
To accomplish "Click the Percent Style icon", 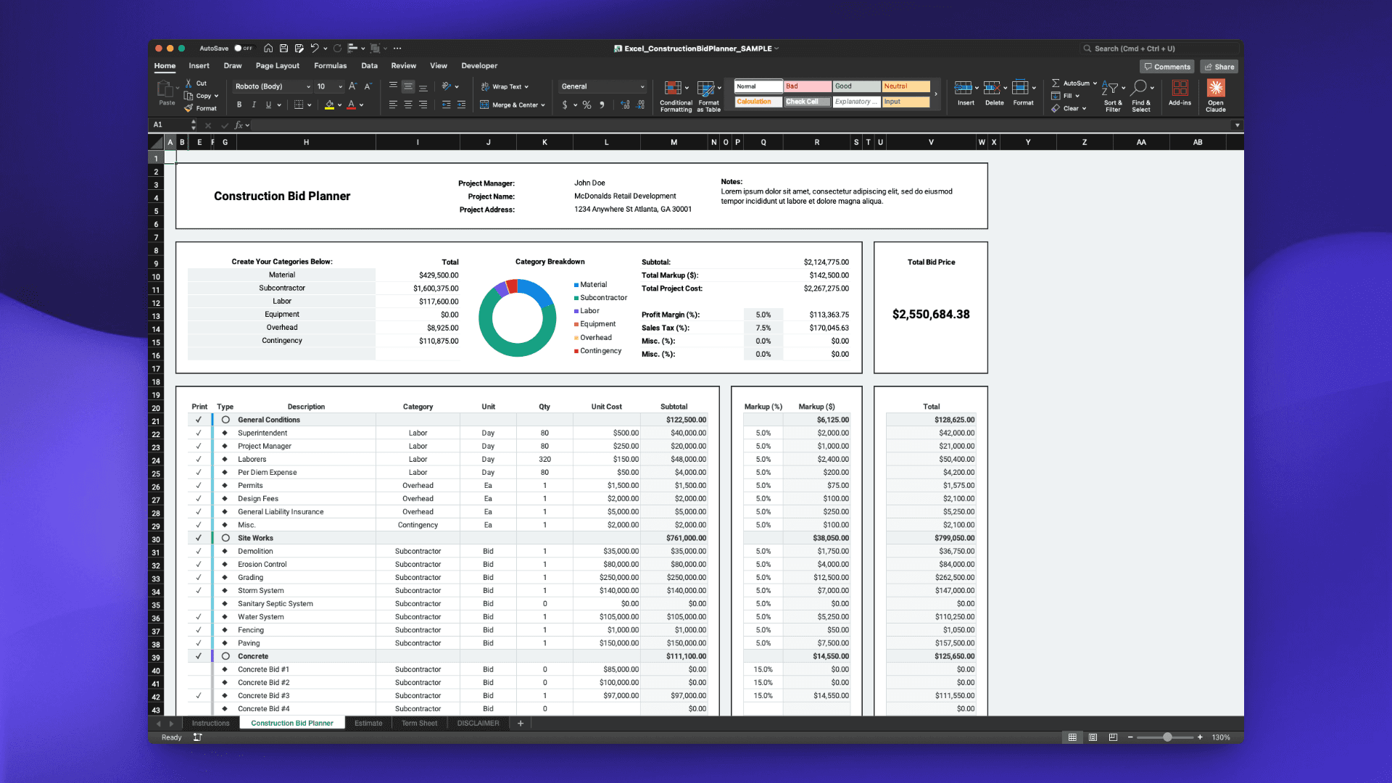I will tap(587, 105).
